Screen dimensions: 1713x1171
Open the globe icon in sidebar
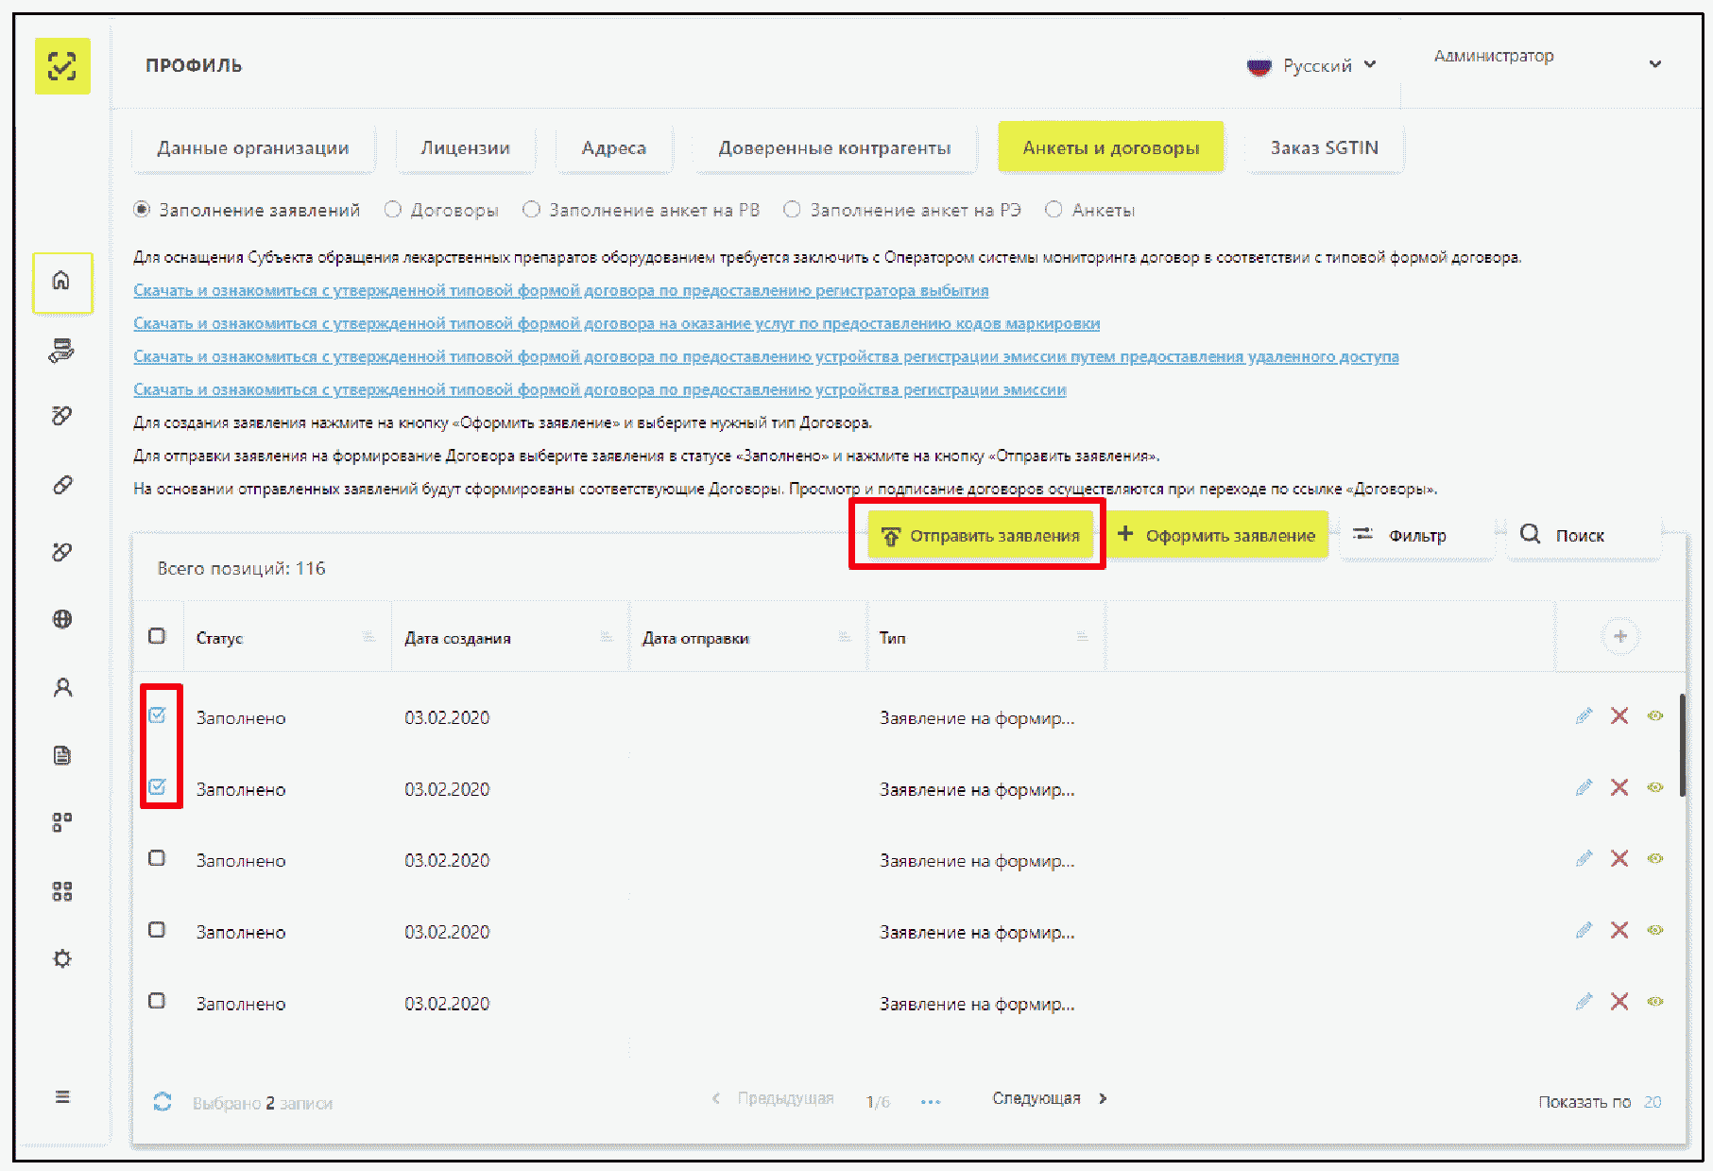(62, 619)
